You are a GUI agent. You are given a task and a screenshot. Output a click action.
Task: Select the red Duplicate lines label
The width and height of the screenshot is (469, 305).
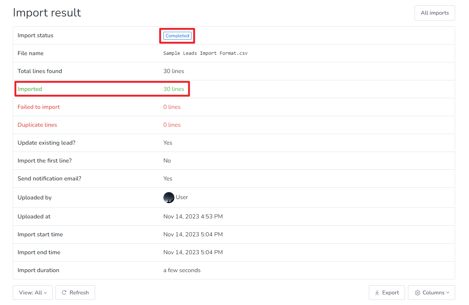pyautogui.click(x=37, y=125)
